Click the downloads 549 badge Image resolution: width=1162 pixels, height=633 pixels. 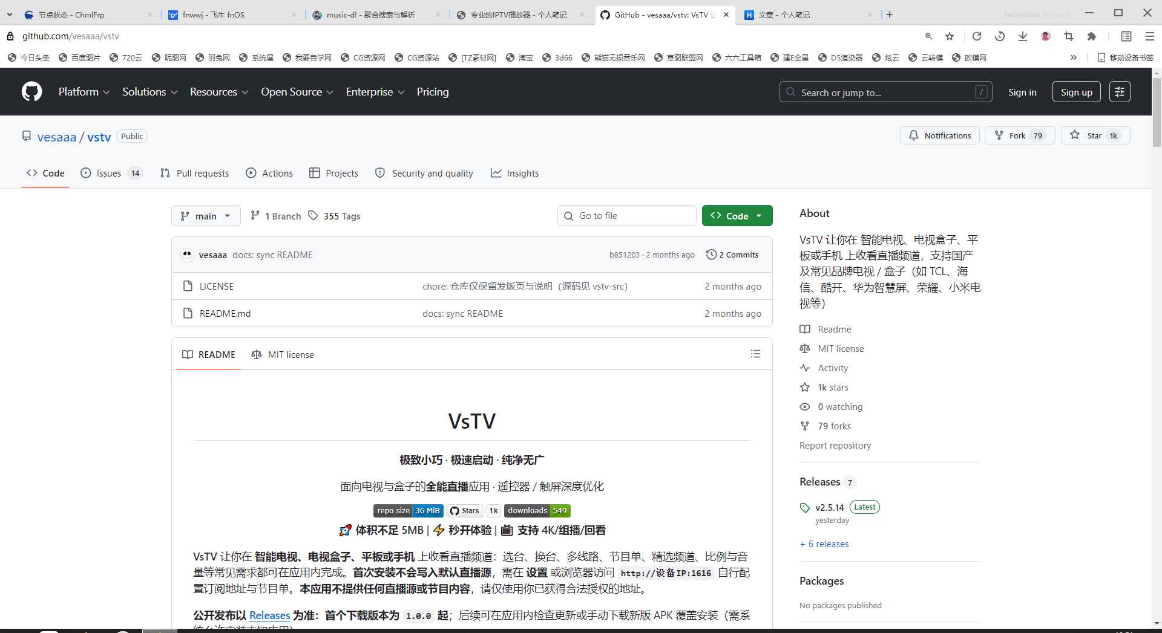(537, 511)
